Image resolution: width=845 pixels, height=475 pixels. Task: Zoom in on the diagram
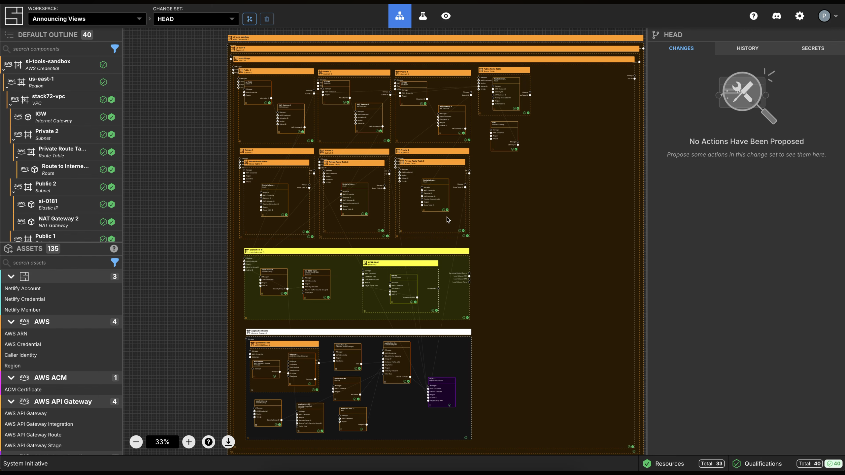[x=189, y=442]
